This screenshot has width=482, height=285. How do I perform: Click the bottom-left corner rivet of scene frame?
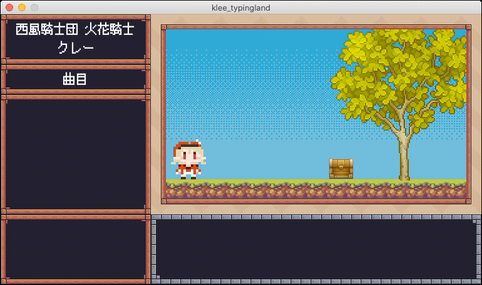pos(164,201)
